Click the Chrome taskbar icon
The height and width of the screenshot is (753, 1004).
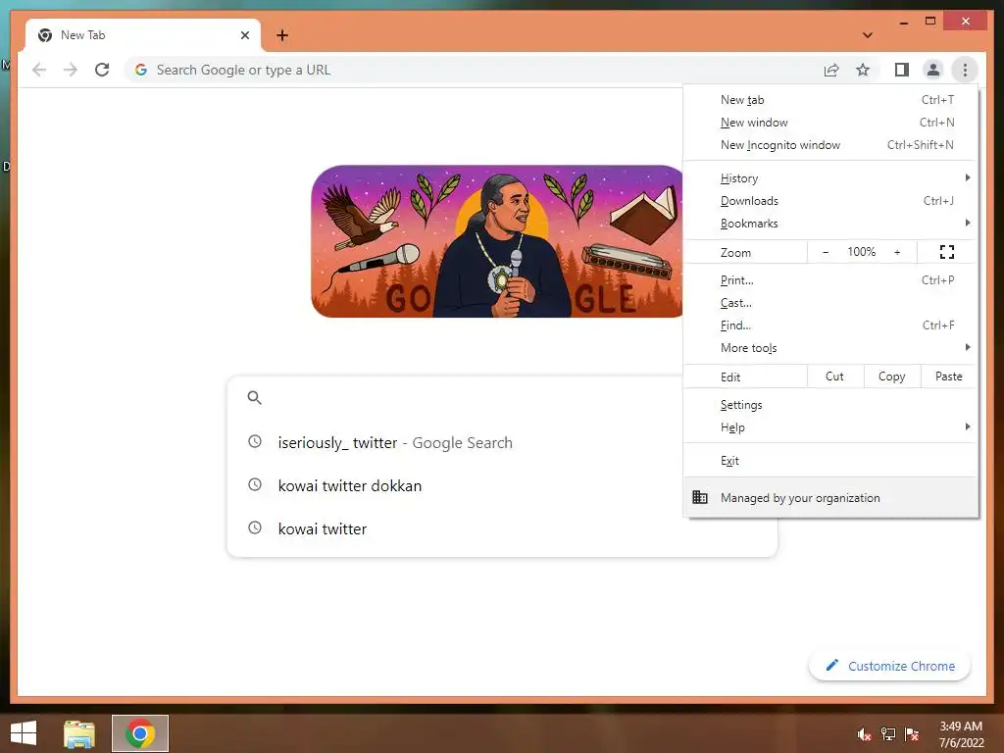140,733
